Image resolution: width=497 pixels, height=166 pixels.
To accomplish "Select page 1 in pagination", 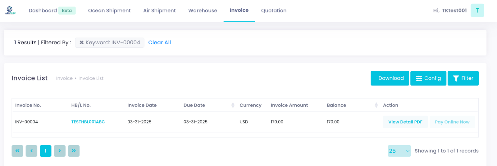I will (45, 151).
